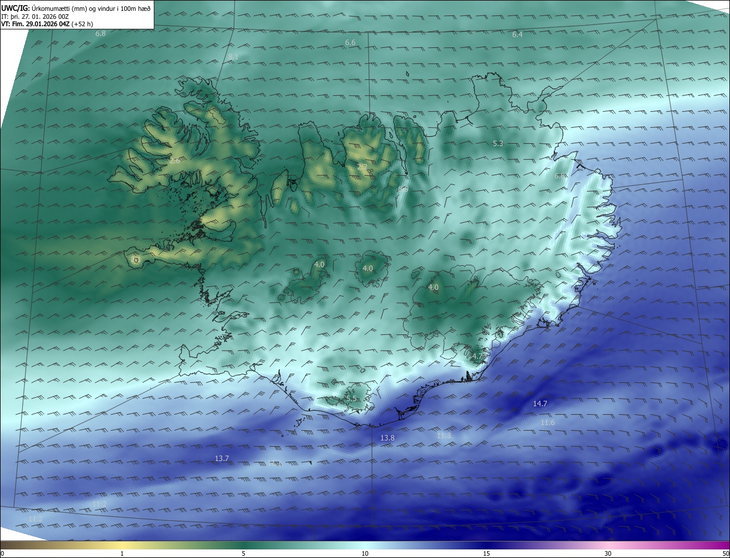Click the 6.6 value label on the map
Screen dimensions: 730x558
350,43
